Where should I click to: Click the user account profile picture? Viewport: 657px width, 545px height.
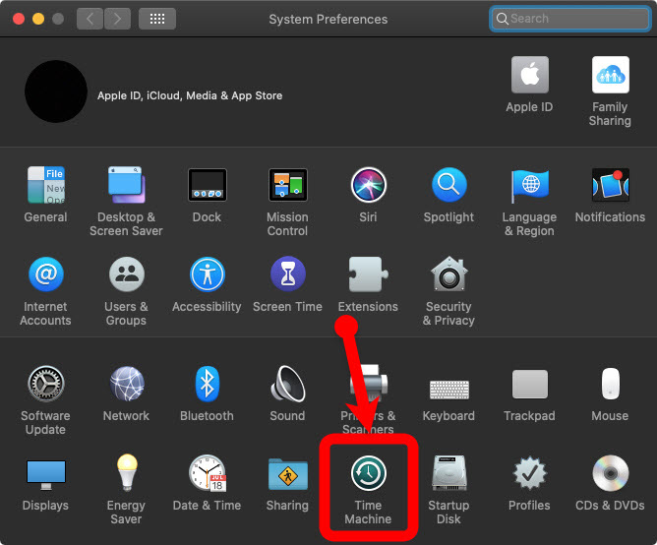56,91
